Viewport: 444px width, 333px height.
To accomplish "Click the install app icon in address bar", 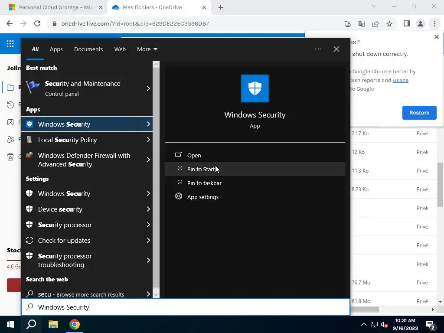I will 347,24.
